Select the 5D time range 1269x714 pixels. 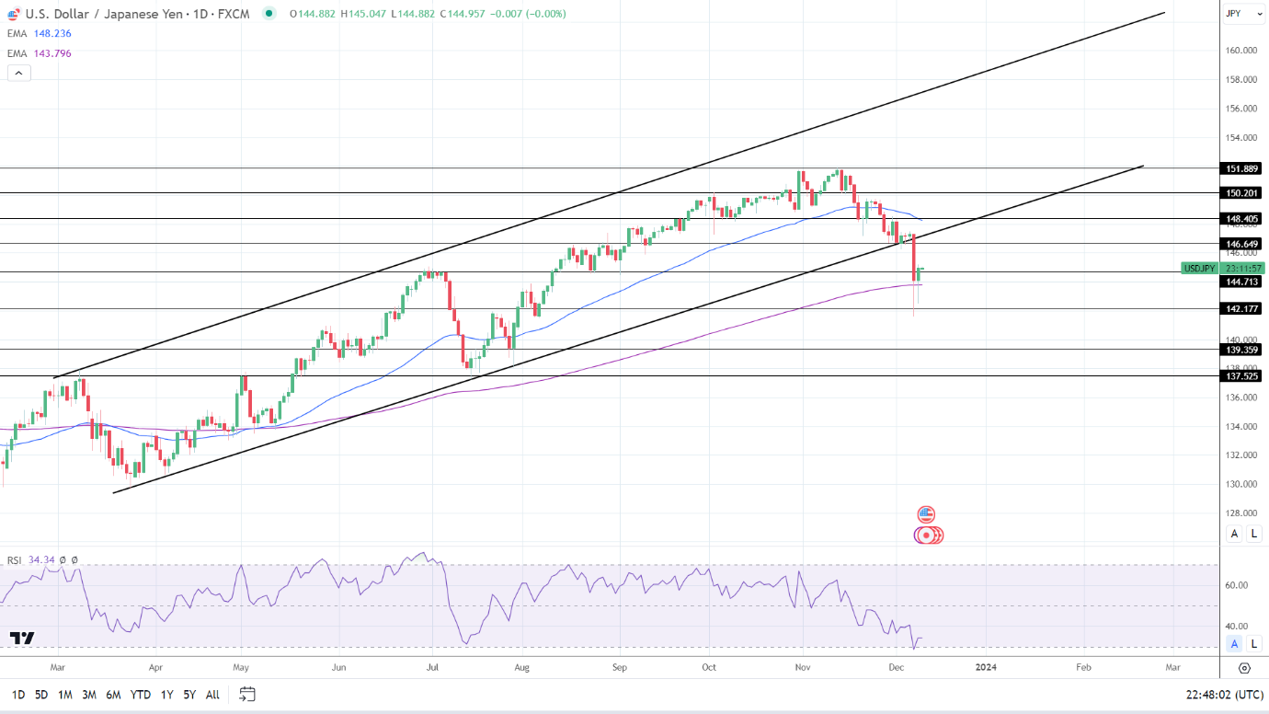41,695
